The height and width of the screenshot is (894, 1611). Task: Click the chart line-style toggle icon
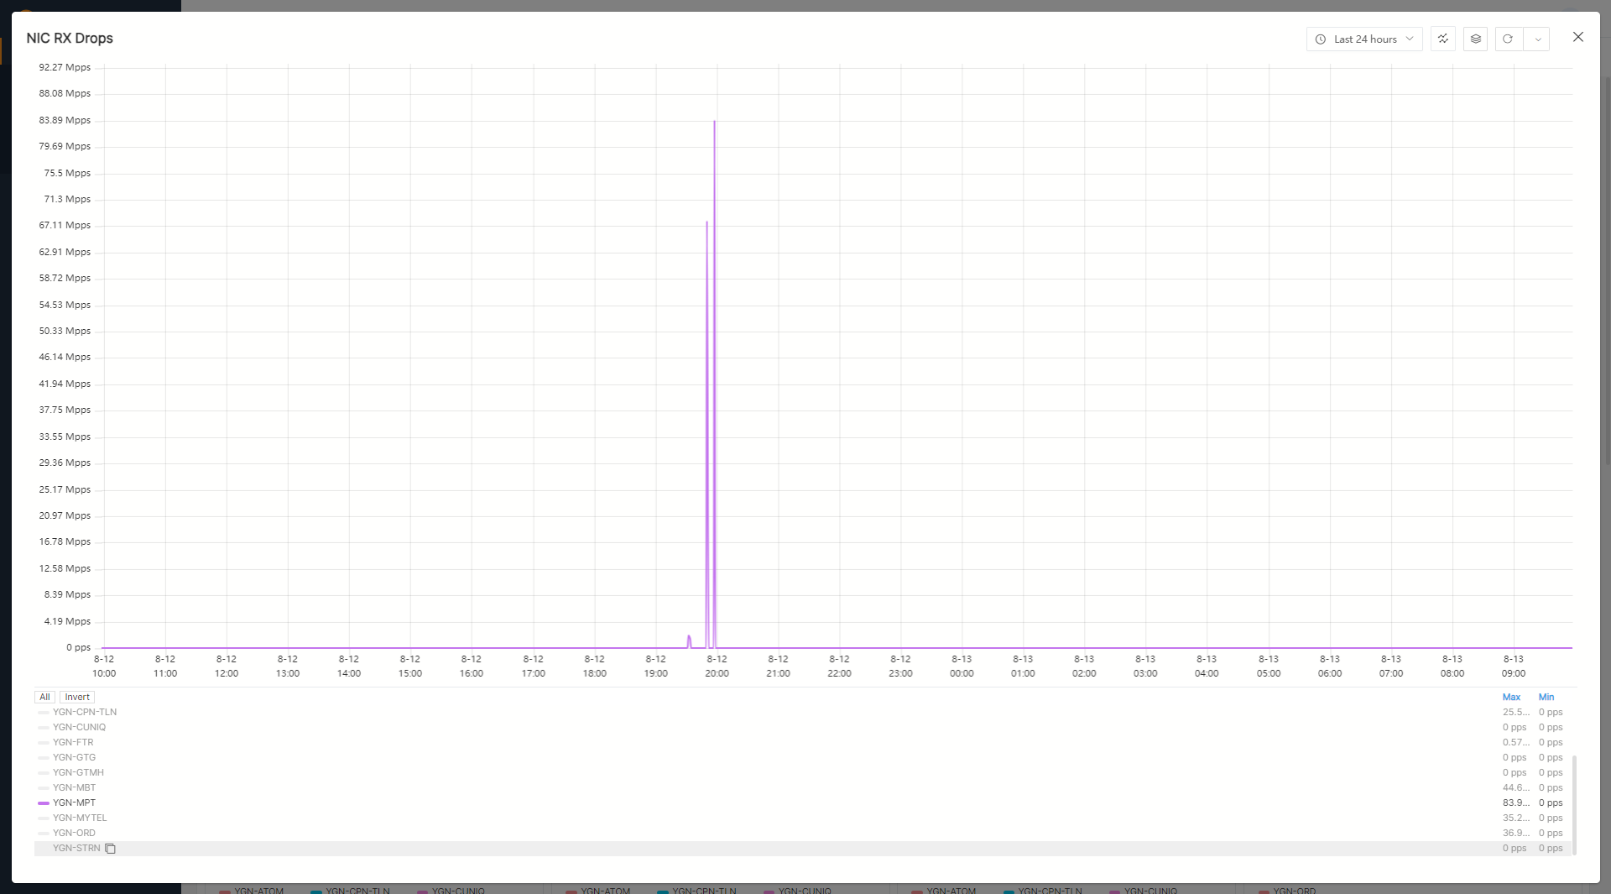click(x=1443, y=39)
